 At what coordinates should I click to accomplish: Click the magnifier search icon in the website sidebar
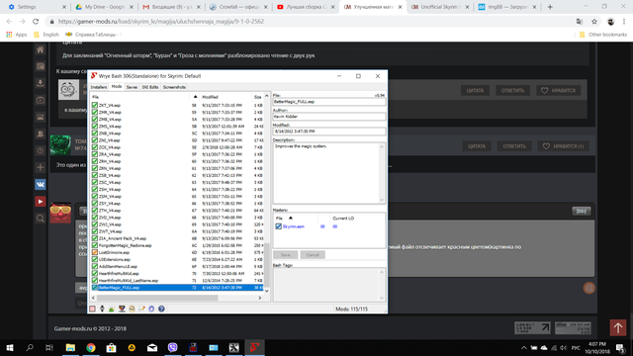[40, 219]
